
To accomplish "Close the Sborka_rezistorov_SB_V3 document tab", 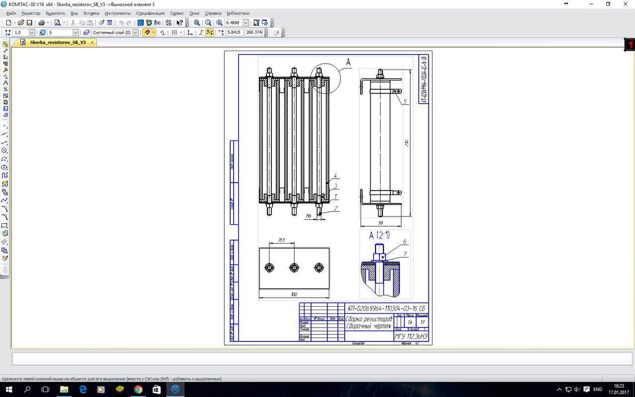I will [x=92, y=43].
